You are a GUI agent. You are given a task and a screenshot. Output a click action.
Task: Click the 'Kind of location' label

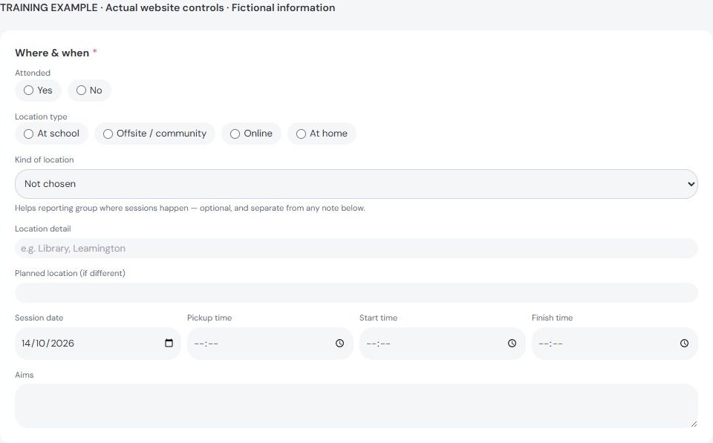(x=44, y=160)
